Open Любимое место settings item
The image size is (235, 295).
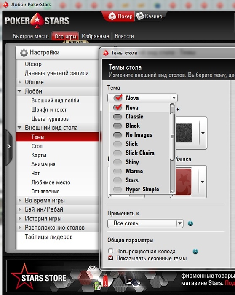[x=51, y=182]
